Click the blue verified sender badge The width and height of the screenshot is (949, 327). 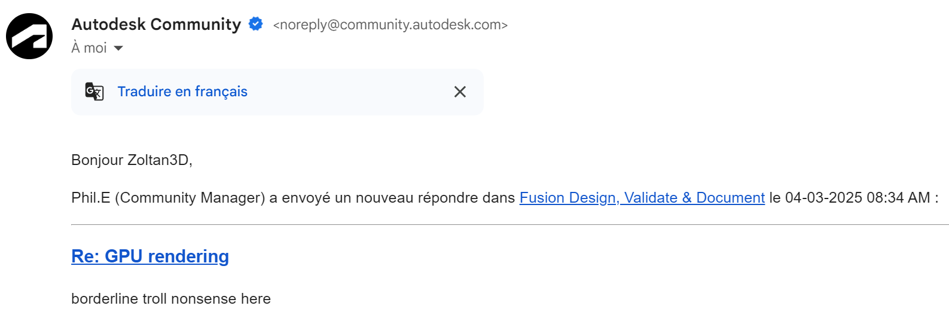pyautogui.click(x=256, y=24)
